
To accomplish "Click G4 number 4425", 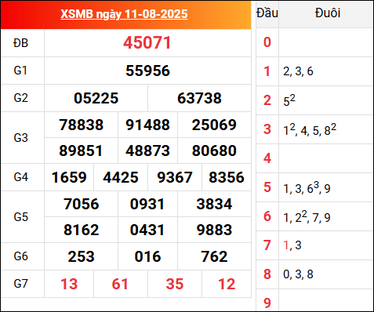I will [121, 177].
